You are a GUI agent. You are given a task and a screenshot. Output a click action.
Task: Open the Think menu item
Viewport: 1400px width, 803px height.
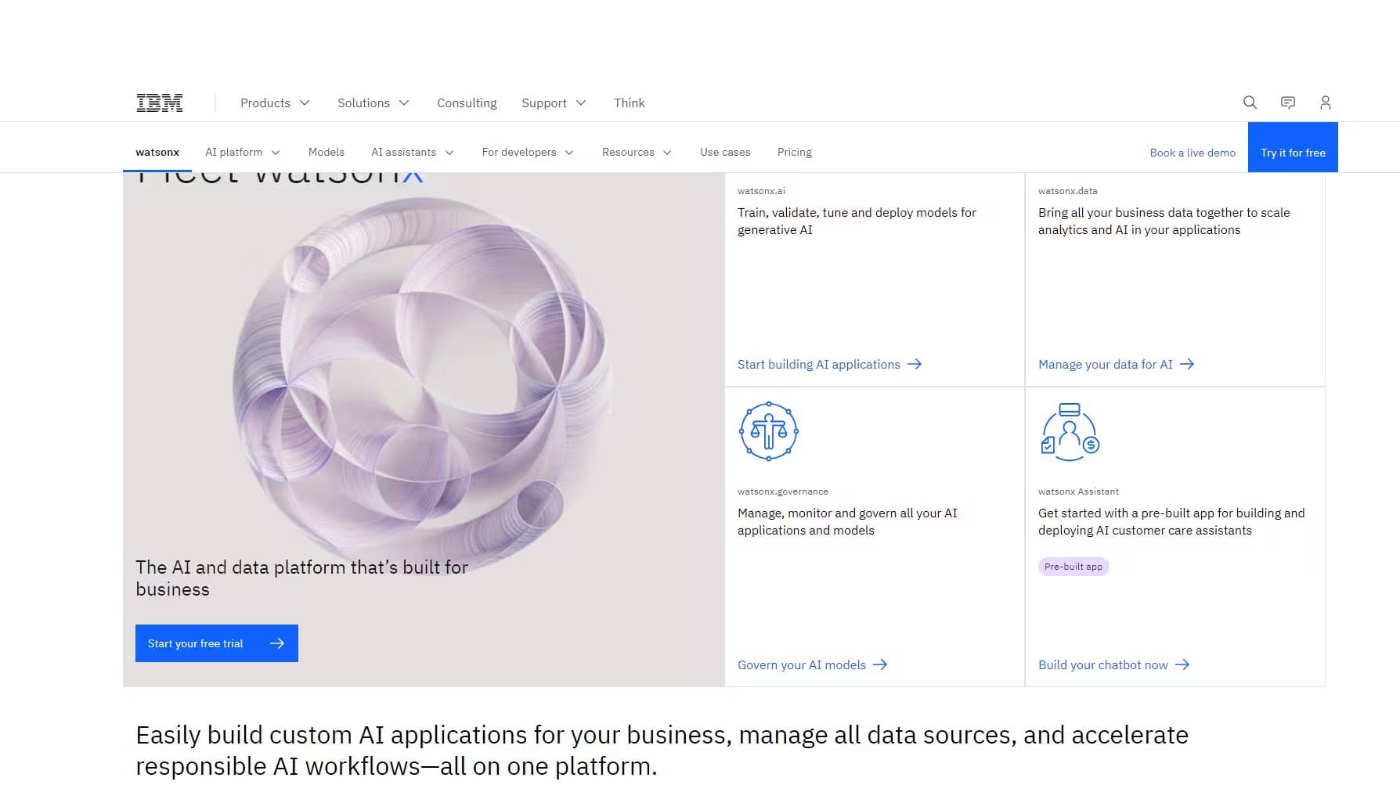click(630, 103)
